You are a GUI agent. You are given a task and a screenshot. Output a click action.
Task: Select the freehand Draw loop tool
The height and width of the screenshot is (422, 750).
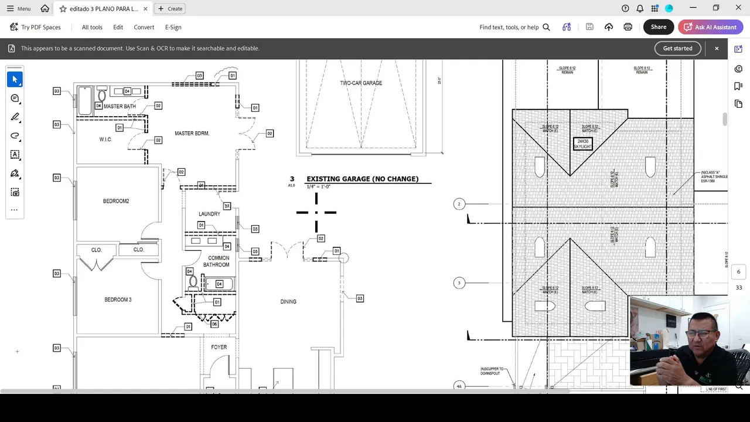(x=15, y=136)
